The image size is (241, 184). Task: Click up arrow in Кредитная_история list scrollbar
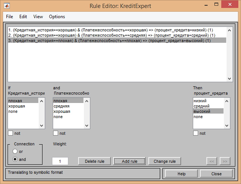click(x=41, y=101)
